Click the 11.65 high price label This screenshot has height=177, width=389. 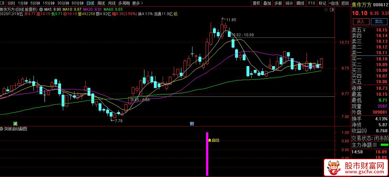point(231,20)
